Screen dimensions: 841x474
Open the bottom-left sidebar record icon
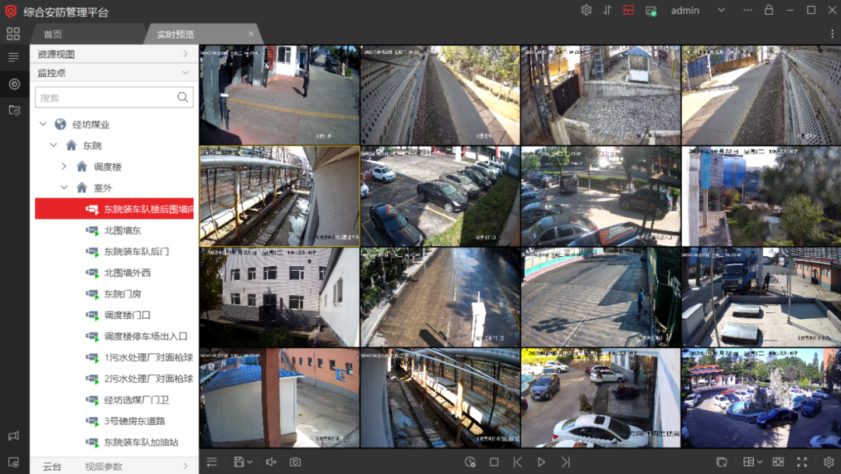(x=13, y=462)
